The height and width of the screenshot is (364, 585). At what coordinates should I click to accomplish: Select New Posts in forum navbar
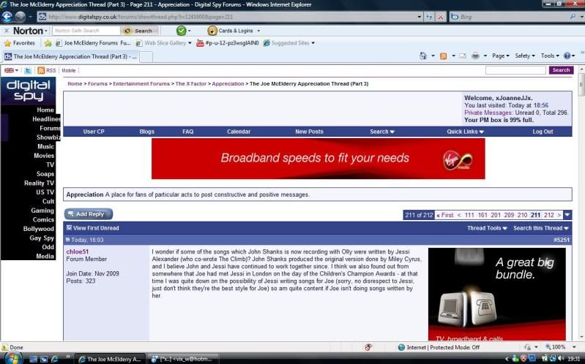coord(309,132)
